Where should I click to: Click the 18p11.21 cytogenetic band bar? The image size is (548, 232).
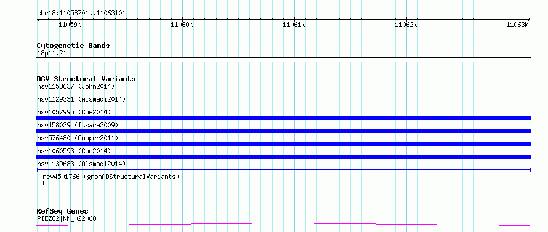click(283, 60)
